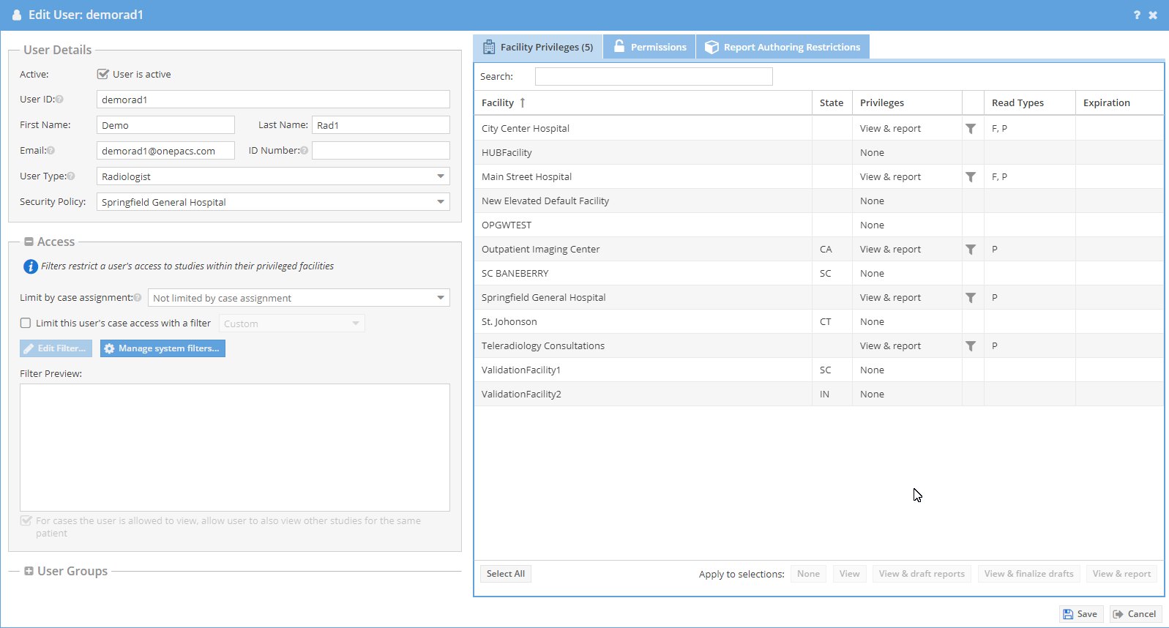Click the First Name field
The height and width of the screenshot is (628, 1169).
pos(165,125)
